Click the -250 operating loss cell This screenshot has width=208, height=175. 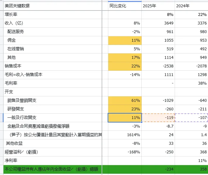point(158,152)
